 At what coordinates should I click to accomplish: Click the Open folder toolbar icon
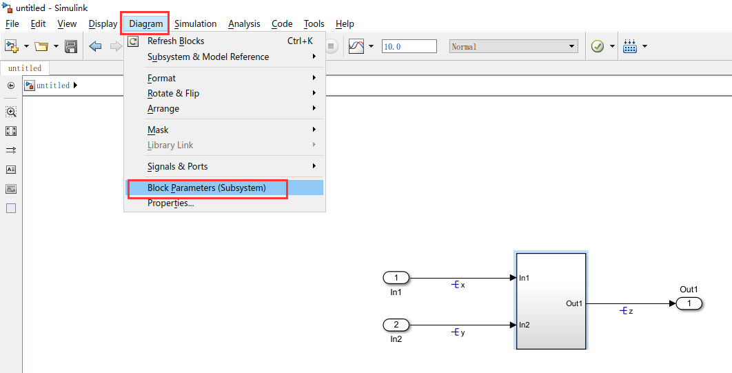[41, 46]
